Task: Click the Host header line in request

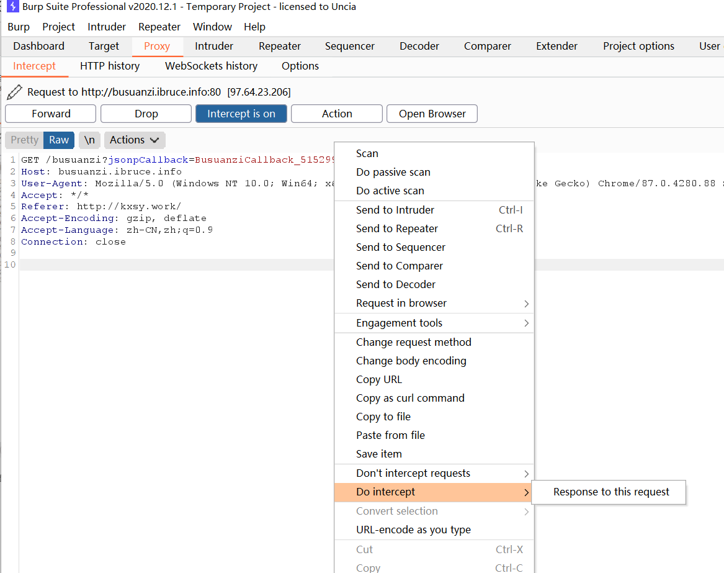Action: [102, 172]
